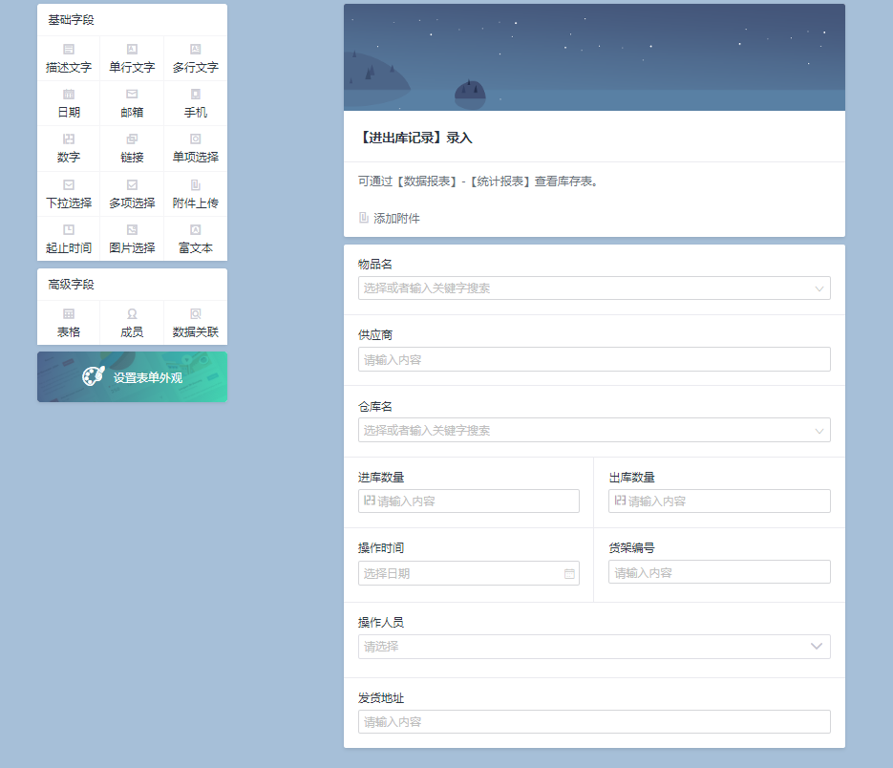Focus the 出库数量 number input

tap(719, 501)
